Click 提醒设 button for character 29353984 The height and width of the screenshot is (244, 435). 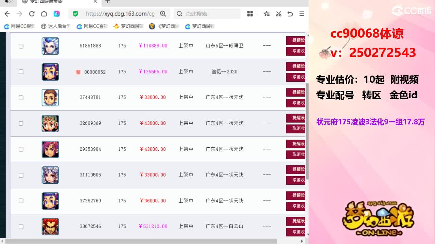(296, 144)
